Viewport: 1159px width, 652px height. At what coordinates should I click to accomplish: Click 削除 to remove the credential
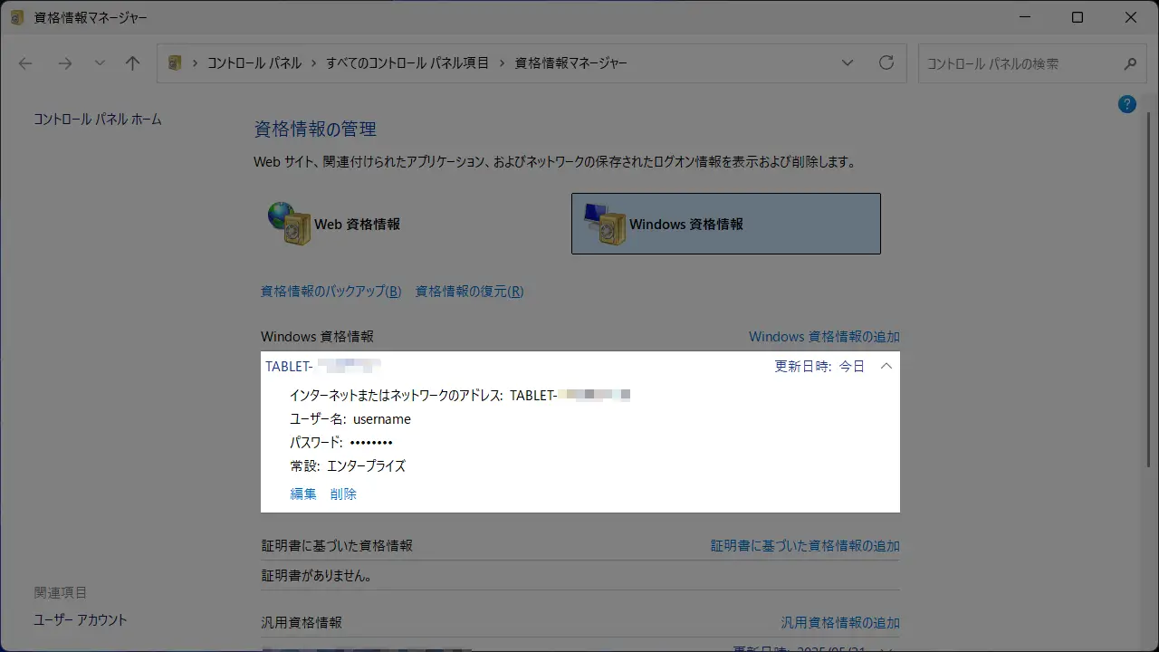(343, 494)
